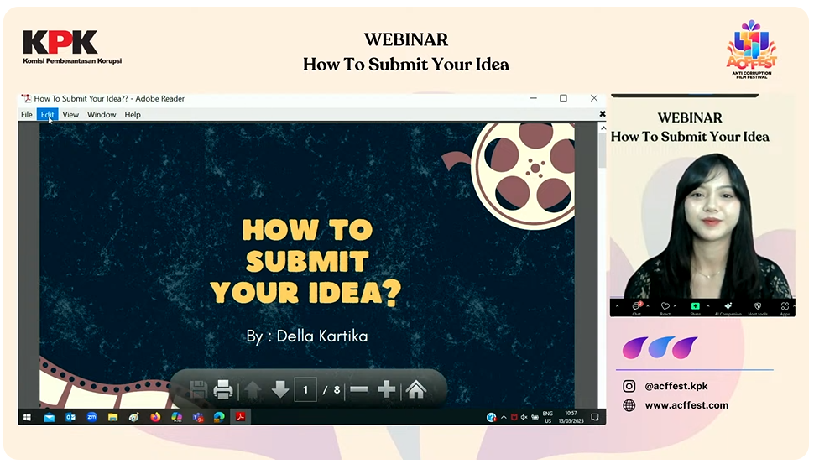This screenshot has width=814, height=464.
Task: Open Zoom from the taskbar
Action: click(x=91, y=417)
